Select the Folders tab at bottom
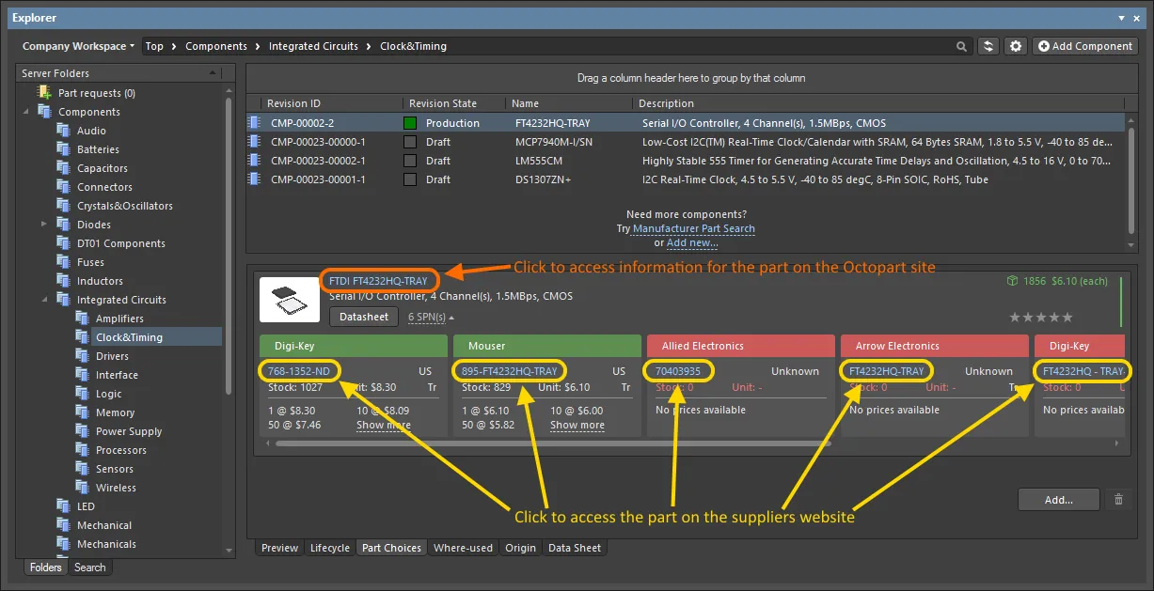Screen dimensions: 1154x591 (45, 568)
